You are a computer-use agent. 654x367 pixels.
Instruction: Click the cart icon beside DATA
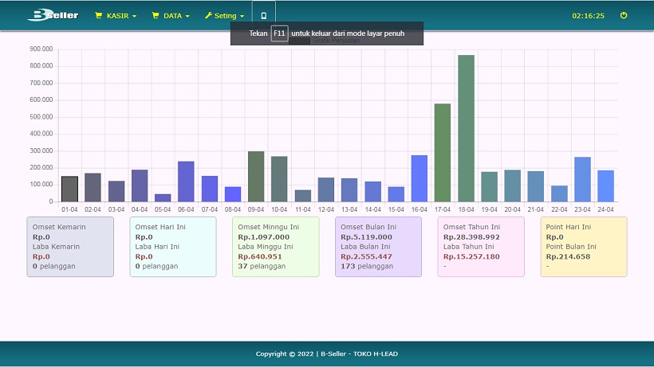click(156, 15)
